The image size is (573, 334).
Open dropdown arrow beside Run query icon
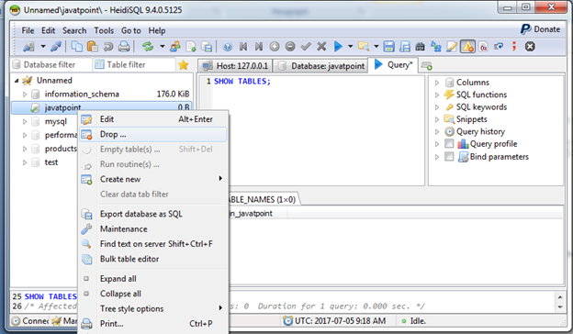(x=350, y=47)
